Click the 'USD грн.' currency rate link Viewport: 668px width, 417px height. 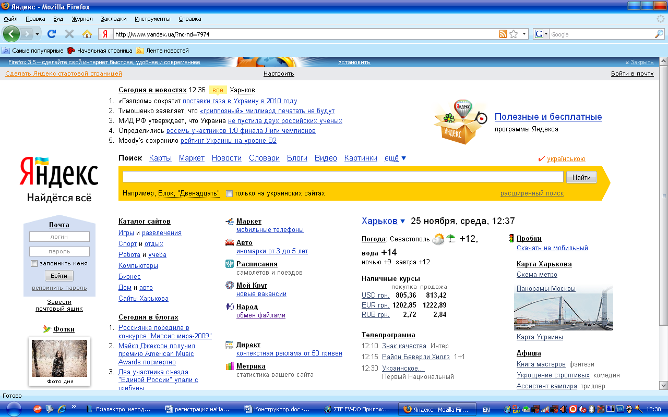[375, 295]
